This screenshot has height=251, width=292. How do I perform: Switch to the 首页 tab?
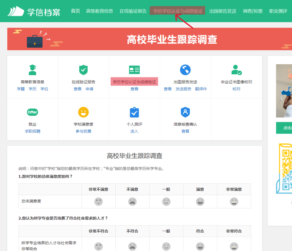[75, 10]
